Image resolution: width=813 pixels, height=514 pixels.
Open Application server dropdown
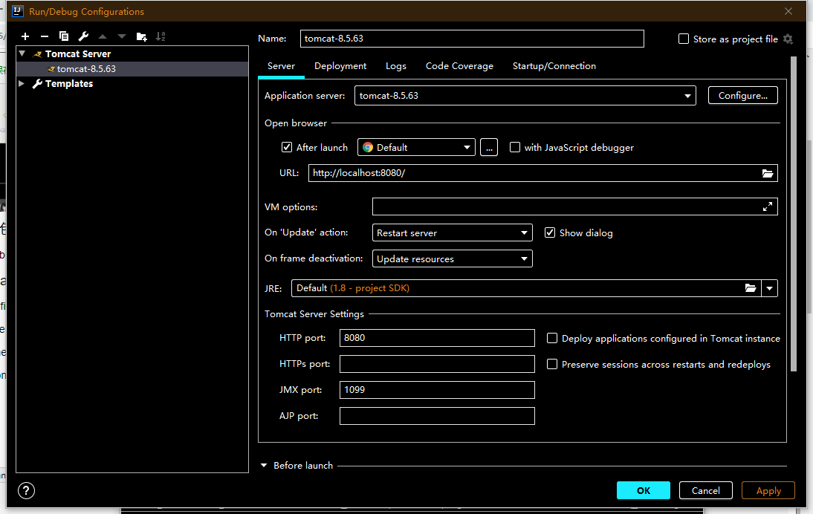(525, 95)
